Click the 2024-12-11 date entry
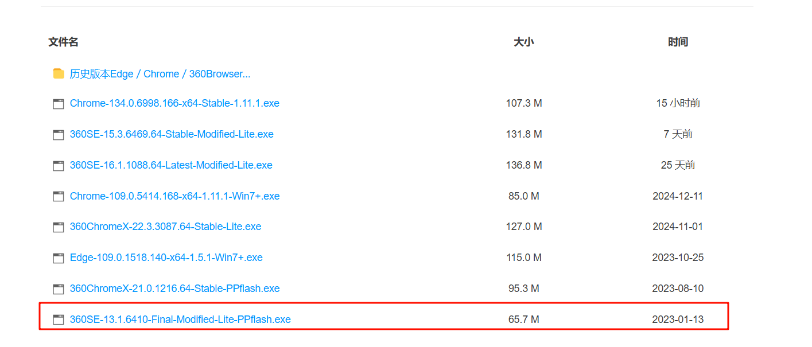Image resolution: width=812 pixels, height=347 pixels. (678, 196)
